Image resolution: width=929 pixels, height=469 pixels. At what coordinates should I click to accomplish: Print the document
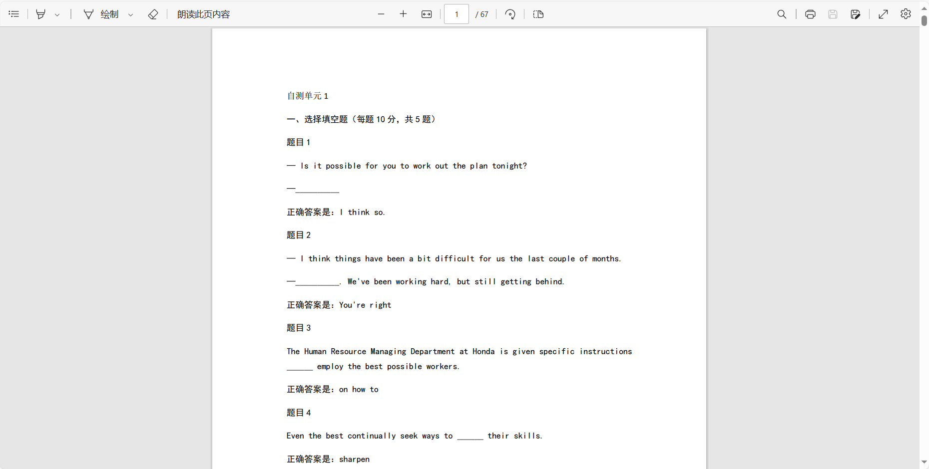click(x=811, y=14)
